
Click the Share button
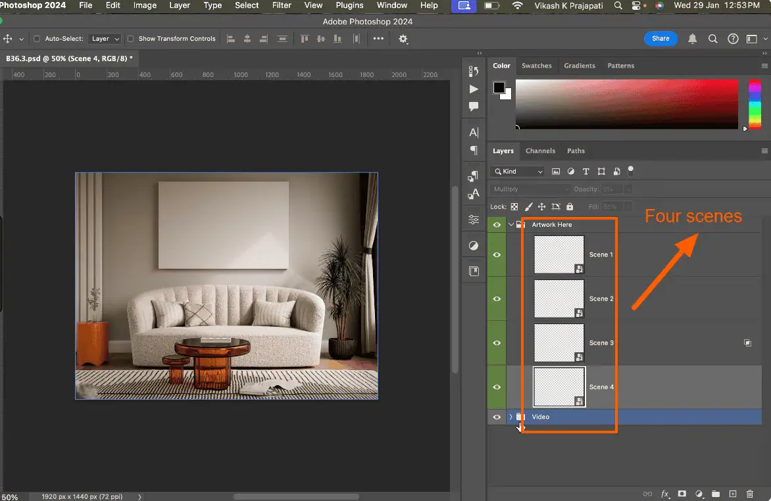pyautogui.click(x=660, y=39)
